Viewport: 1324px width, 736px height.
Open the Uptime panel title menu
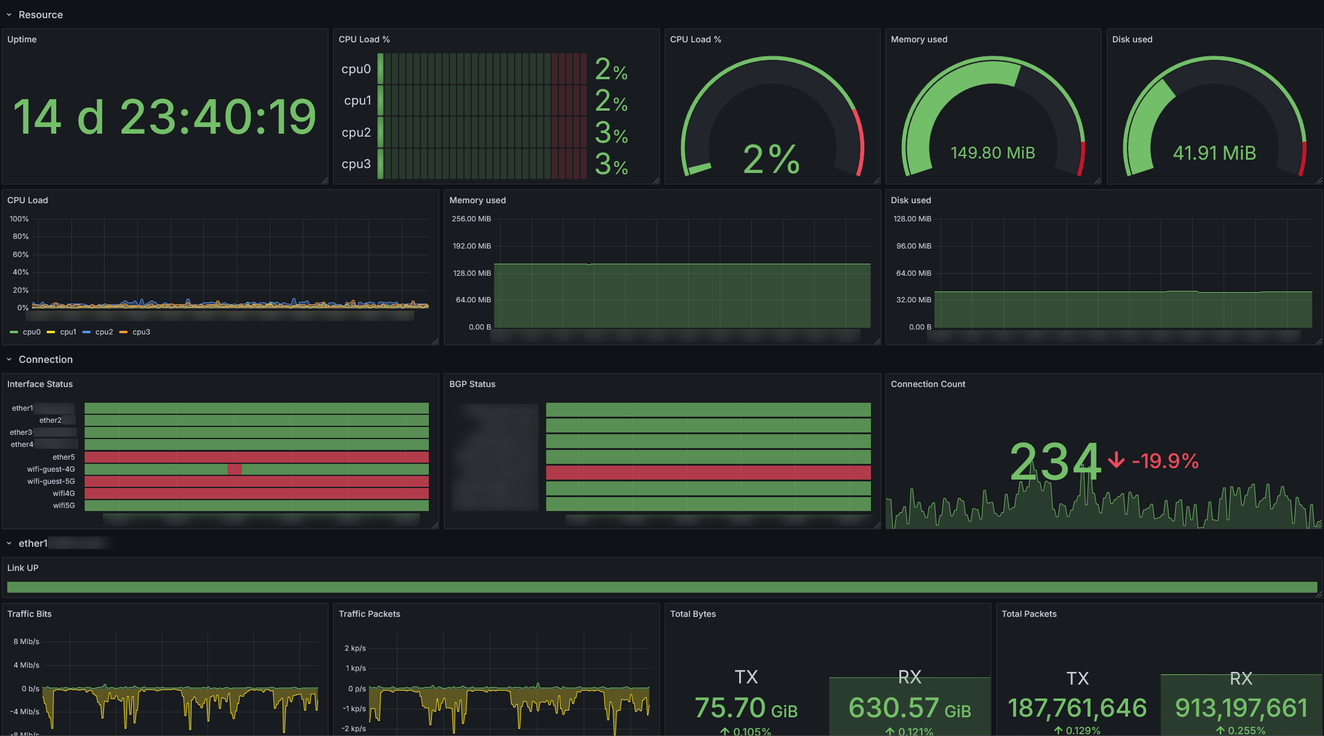tap(22, 39)
